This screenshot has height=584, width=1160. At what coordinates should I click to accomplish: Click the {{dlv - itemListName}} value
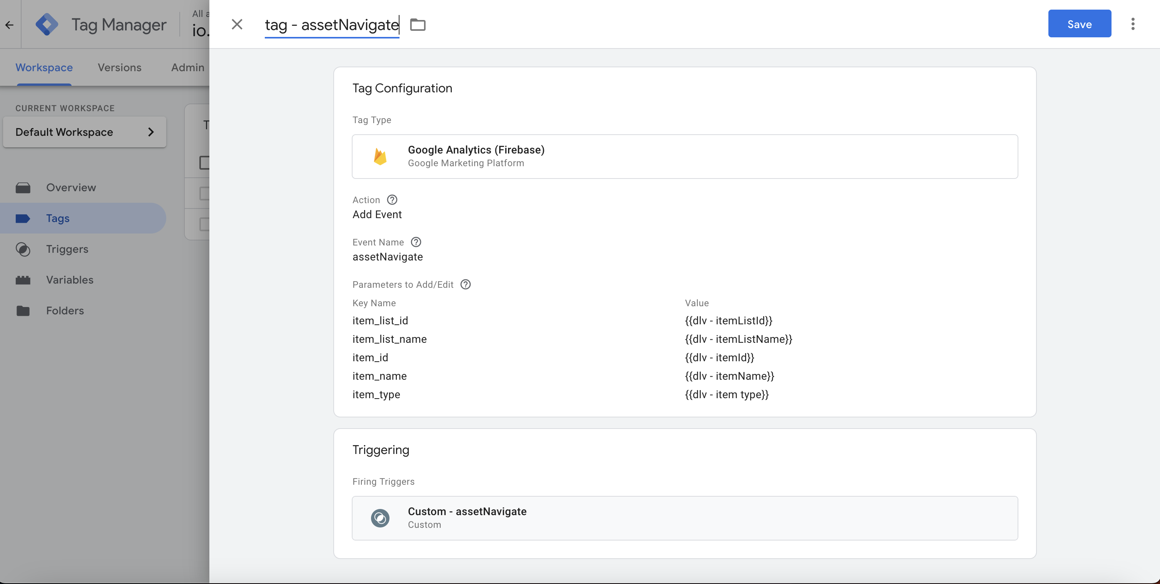(739, 339)
